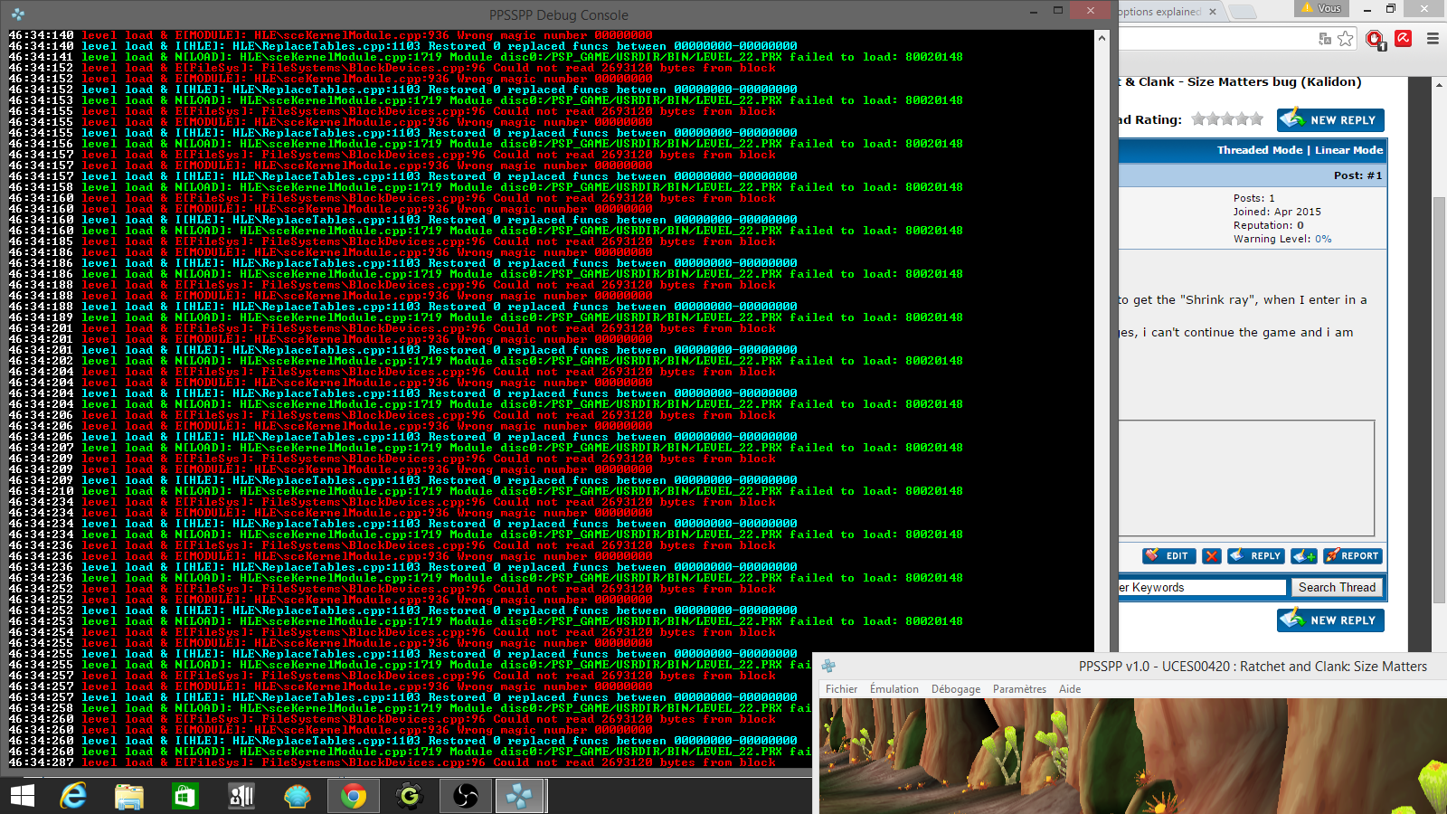Open the Windows Store taskbar icon
The image size is (1447, 814).
tap(184, 796)
